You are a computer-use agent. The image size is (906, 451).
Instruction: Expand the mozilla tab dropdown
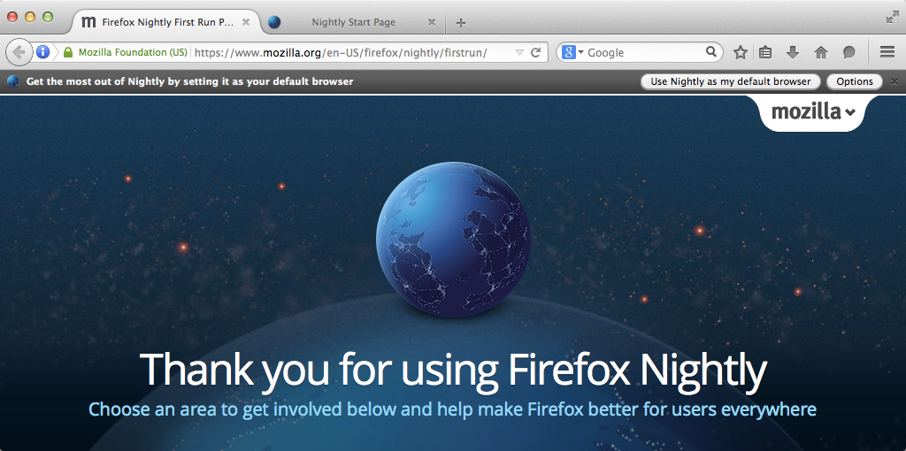[x=814, y=111]
